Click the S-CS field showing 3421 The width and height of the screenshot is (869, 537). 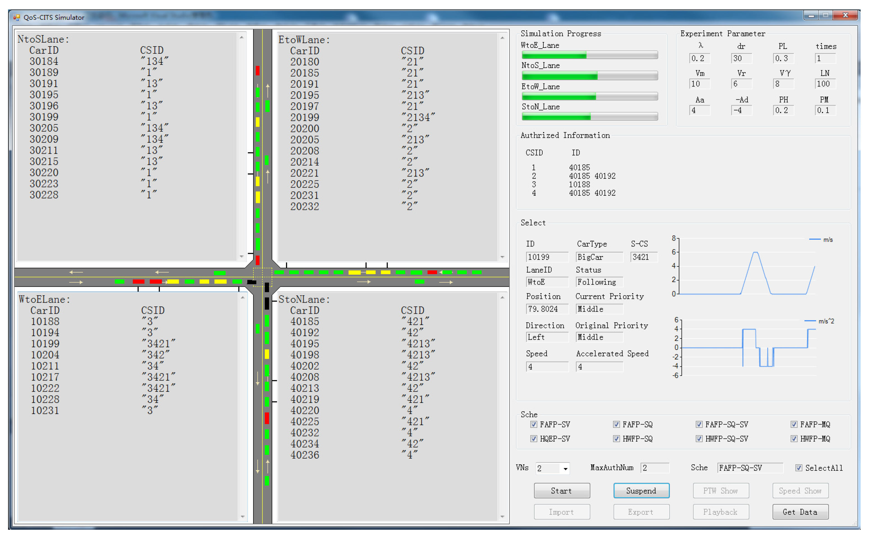(644, 257)
